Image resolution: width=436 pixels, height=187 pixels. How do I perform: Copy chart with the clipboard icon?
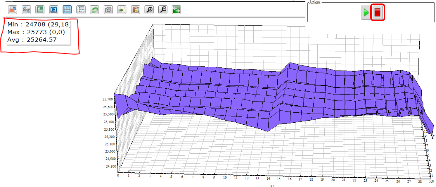(135, 9)
